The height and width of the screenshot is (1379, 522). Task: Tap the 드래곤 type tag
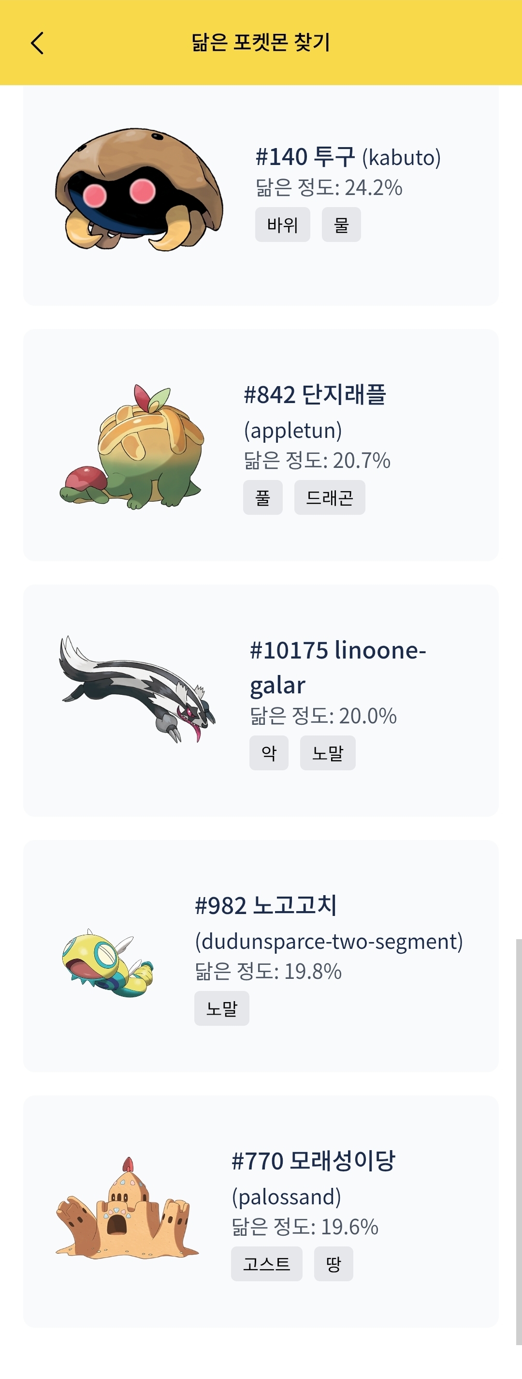330,498
